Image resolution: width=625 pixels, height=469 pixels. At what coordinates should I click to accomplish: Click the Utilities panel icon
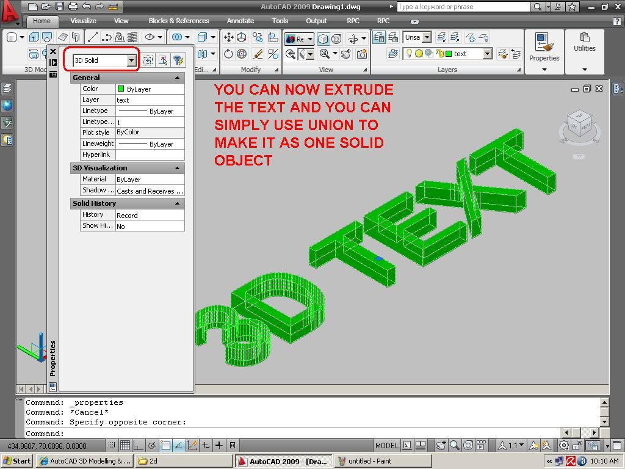click(584, 43)
